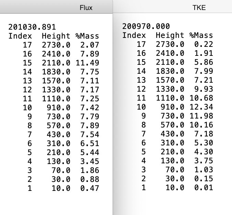Click the %Mass header in TKE window
The height and width of the screenshot is (215, 232).
(x=201, y=35)
